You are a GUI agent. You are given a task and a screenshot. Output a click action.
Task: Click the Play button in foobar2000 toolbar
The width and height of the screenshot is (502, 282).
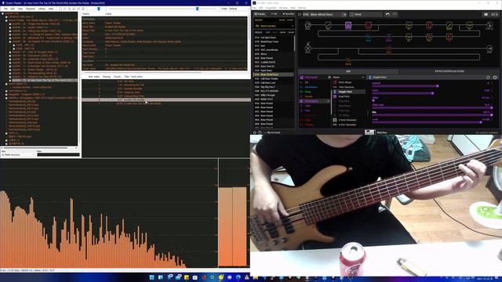[64, 9]
